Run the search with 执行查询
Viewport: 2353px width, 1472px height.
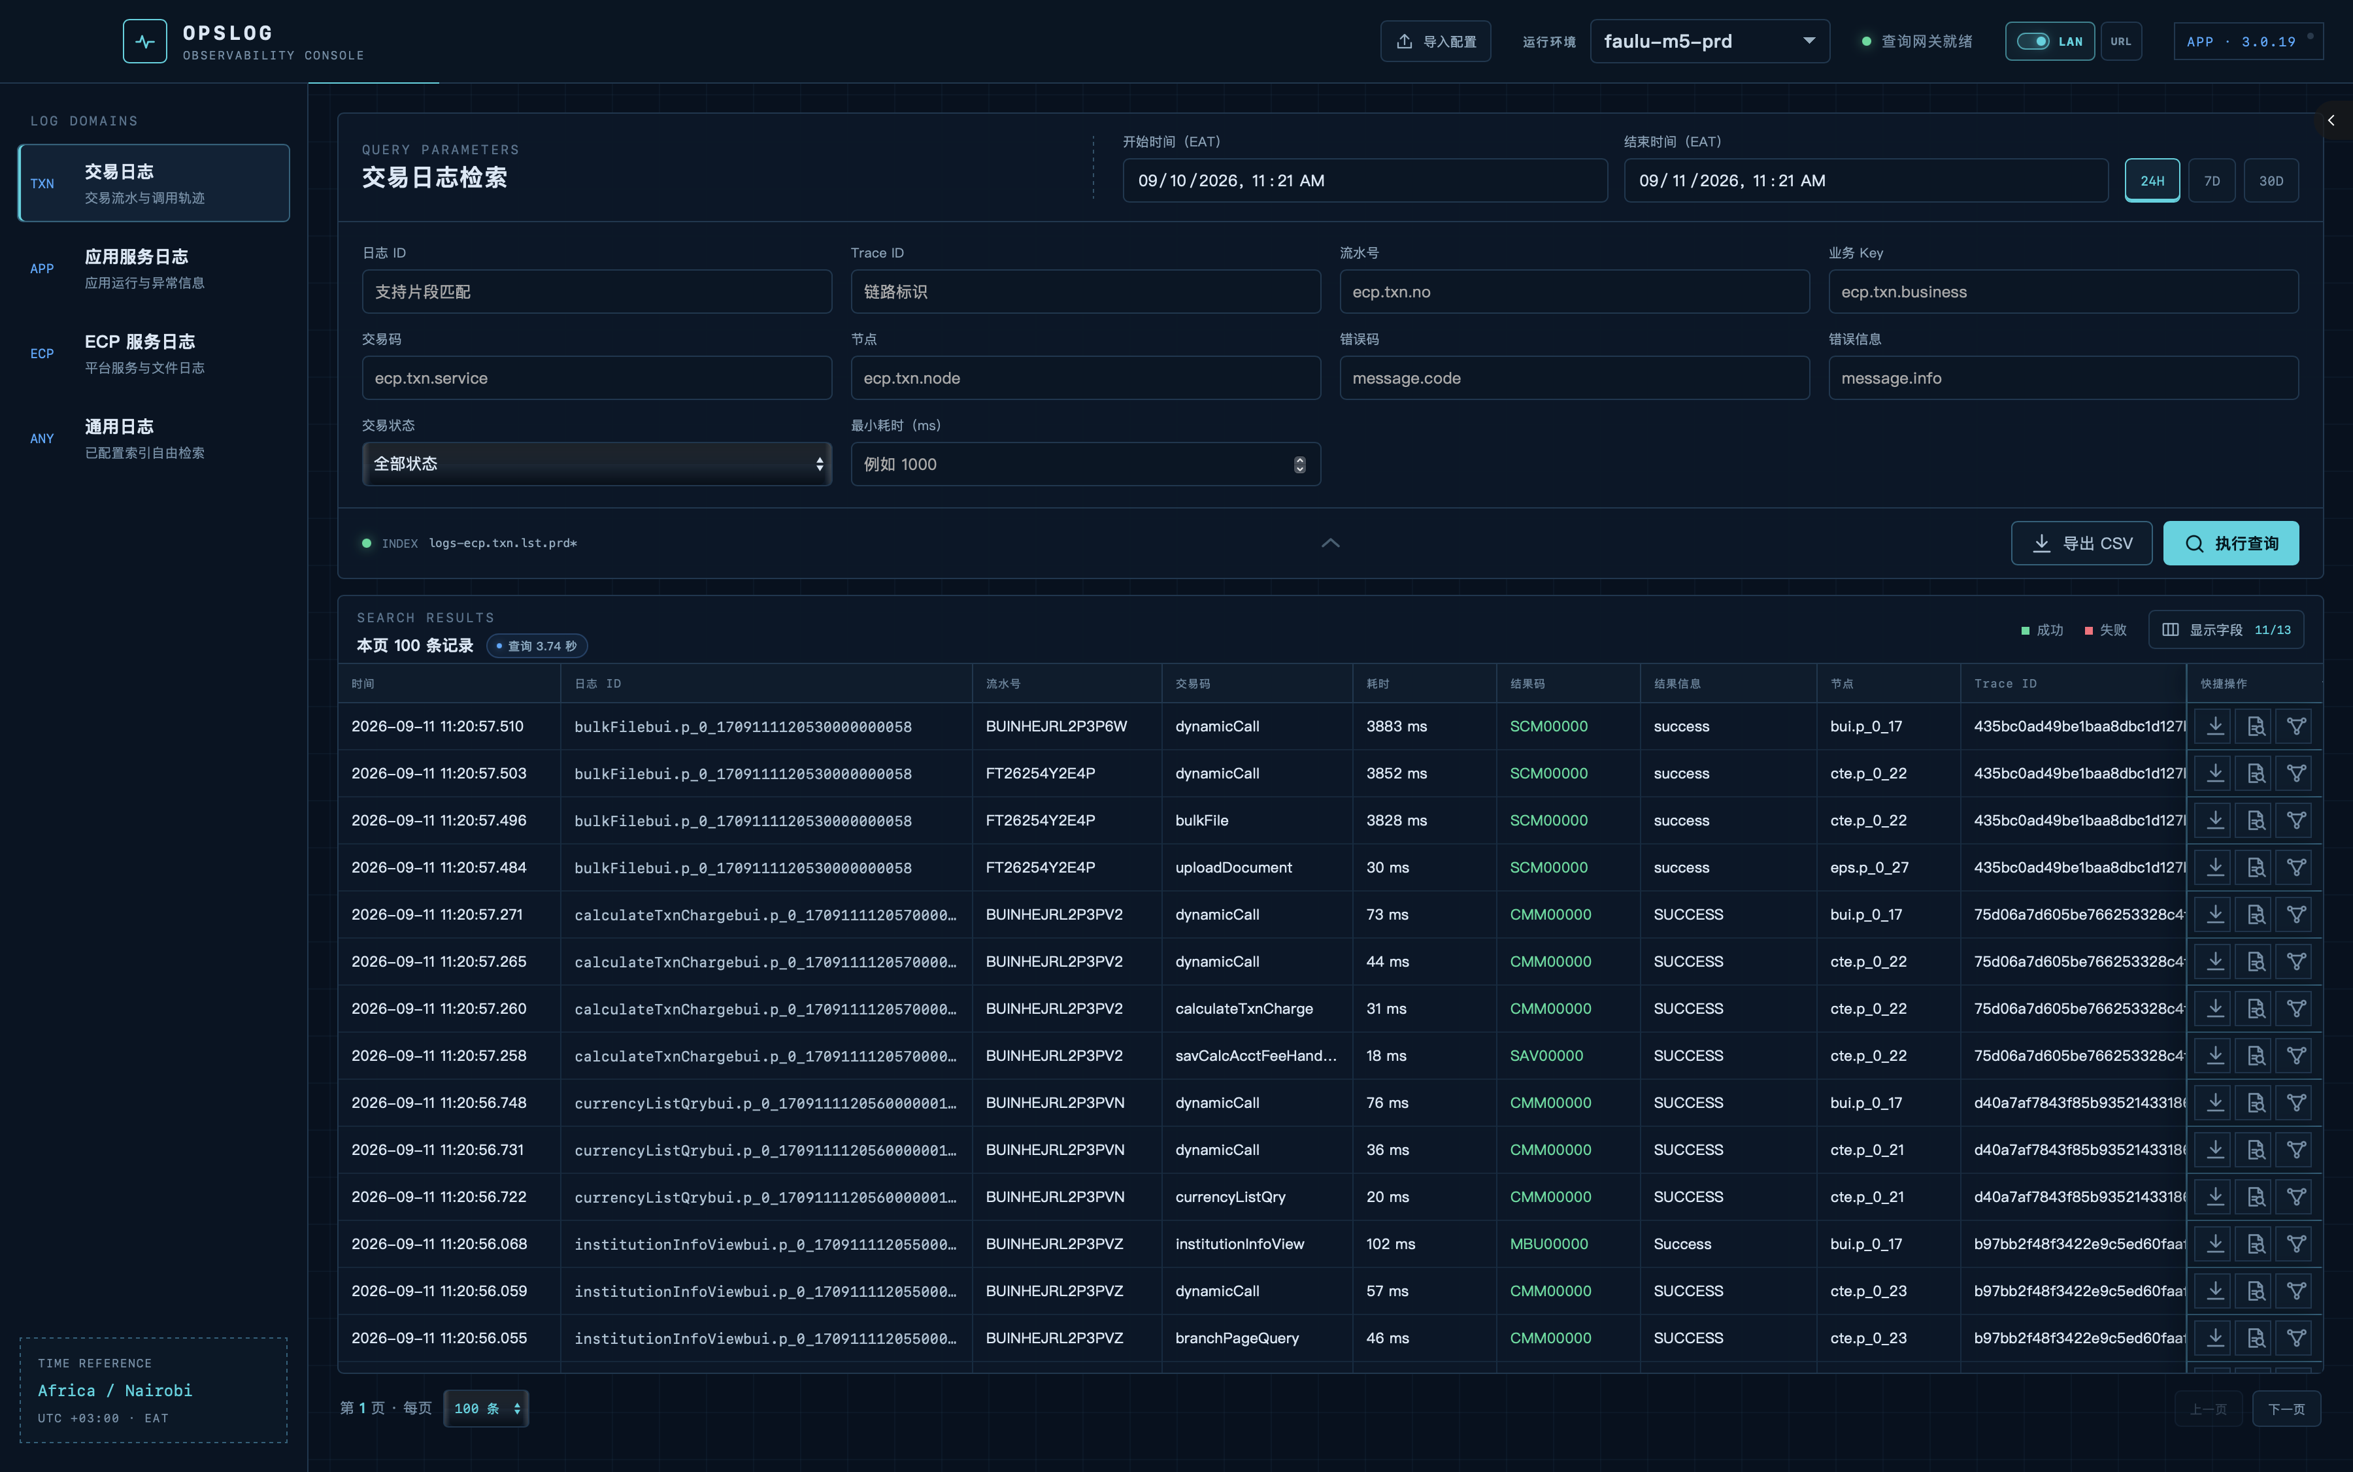2230,543
